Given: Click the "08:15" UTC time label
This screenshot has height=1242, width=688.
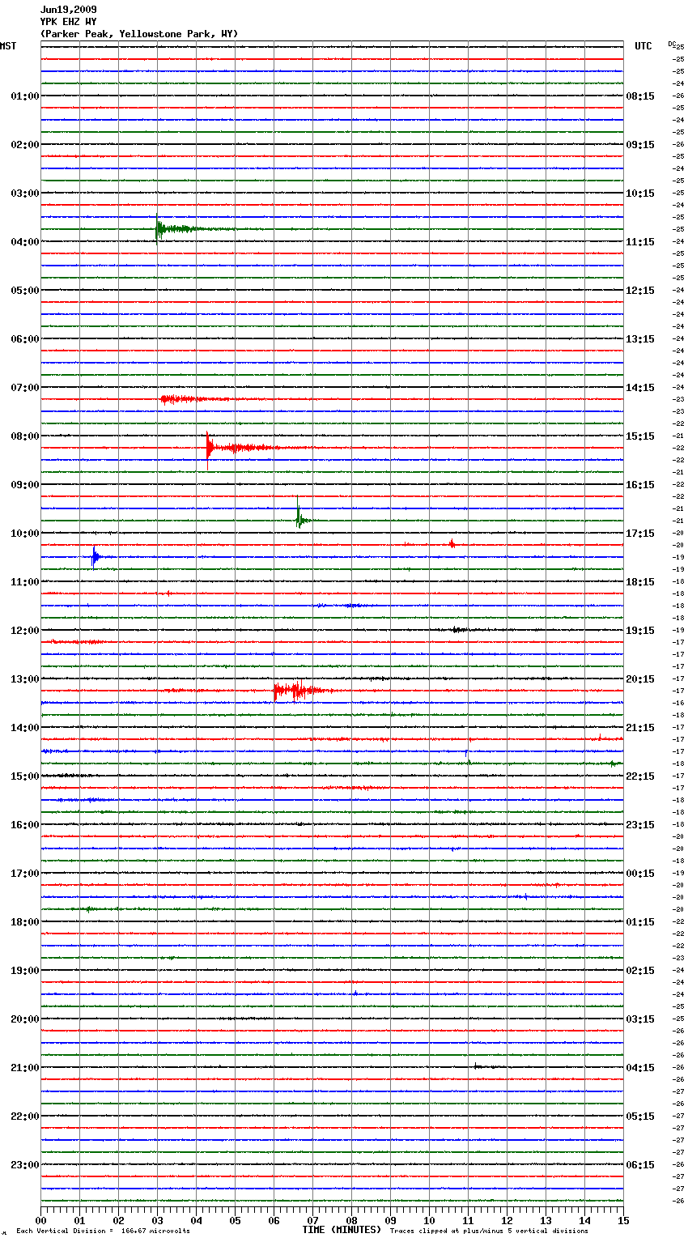Looking at the screenshot, I should coord(640,96).
